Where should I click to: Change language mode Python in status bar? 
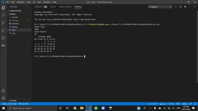pyautogui.click(x=185, y=104)
